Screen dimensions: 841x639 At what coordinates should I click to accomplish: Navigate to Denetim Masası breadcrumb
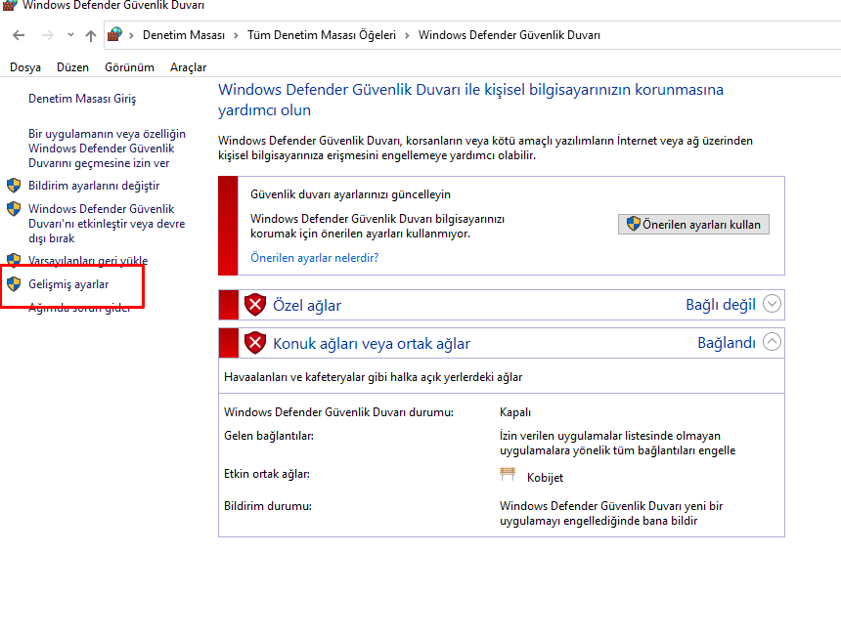(184, 35)
